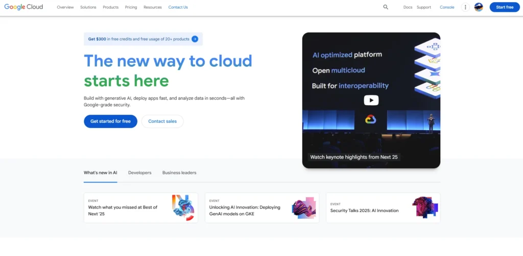
Task: Open the Resources menu
Action: point(153,7)
